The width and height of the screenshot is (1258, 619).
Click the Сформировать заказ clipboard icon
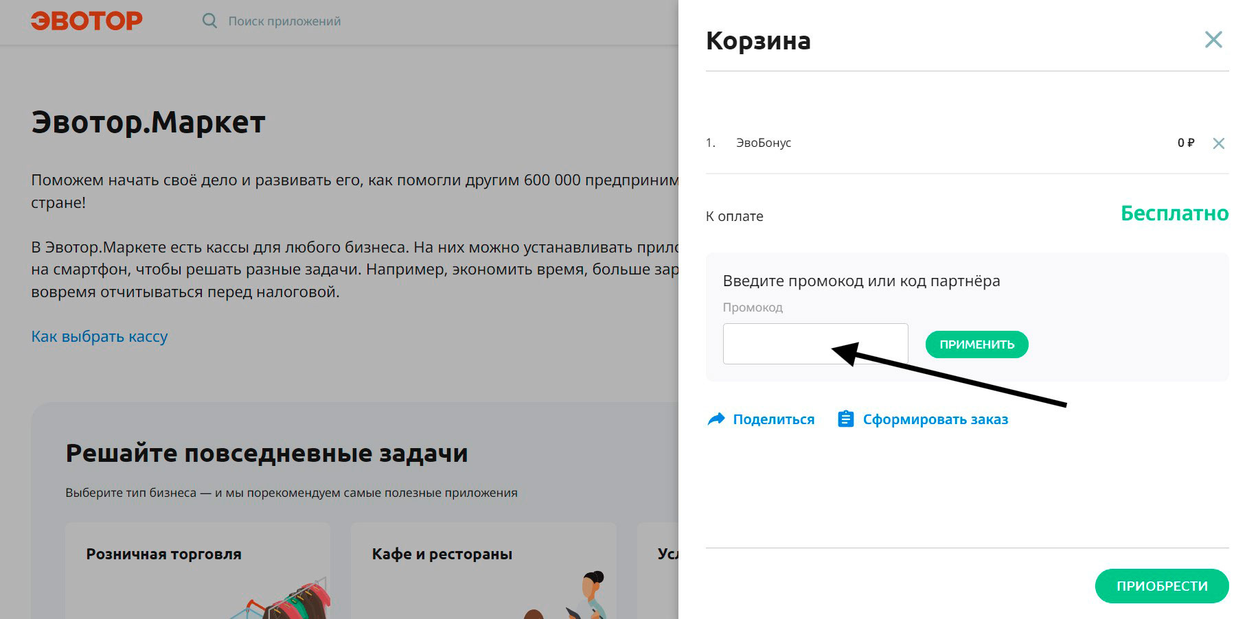846,419
